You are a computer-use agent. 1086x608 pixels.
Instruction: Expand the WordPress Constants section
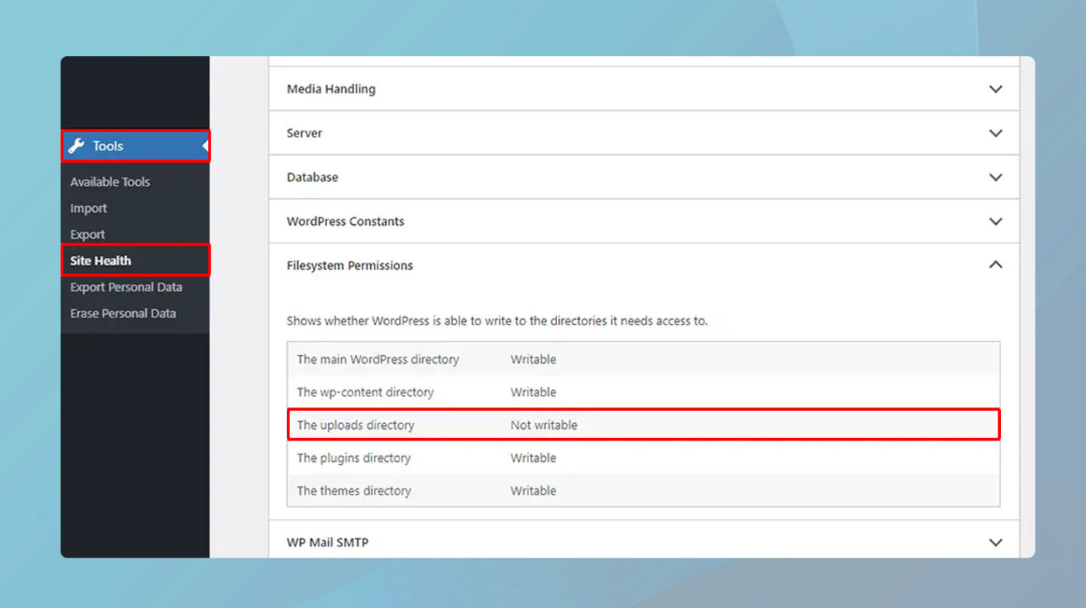click(995, 221)
